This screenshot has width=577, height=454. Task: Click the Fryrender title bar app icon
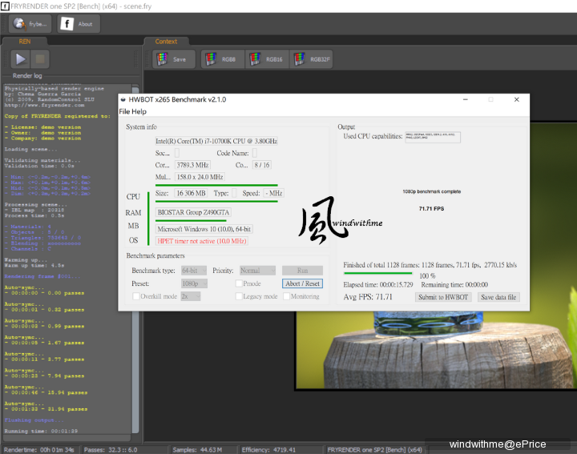coord(5,6)
